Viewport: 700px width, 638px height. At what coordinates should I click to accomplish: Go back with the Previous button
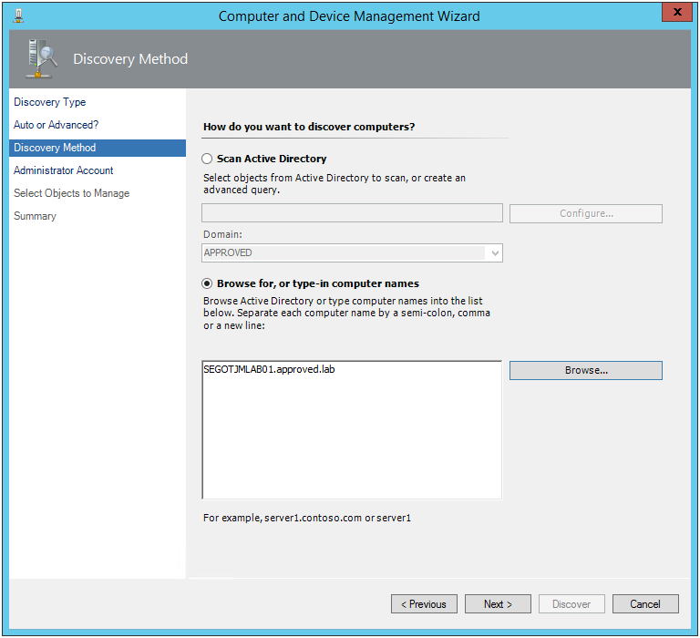coord(424,604)
